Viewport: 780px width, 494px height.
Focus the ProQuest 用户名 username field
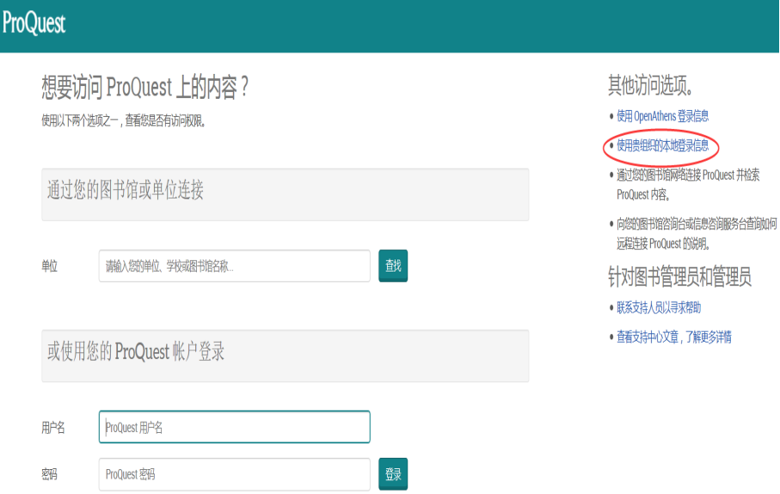pos(234,427)
